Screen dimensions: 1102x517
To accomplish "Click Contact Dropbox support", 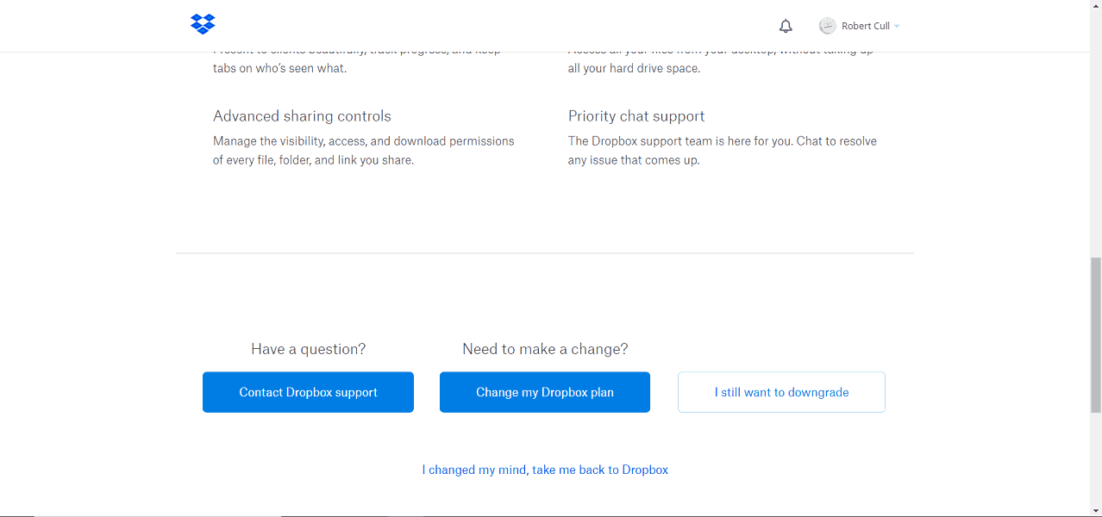I will click(308, 392).
